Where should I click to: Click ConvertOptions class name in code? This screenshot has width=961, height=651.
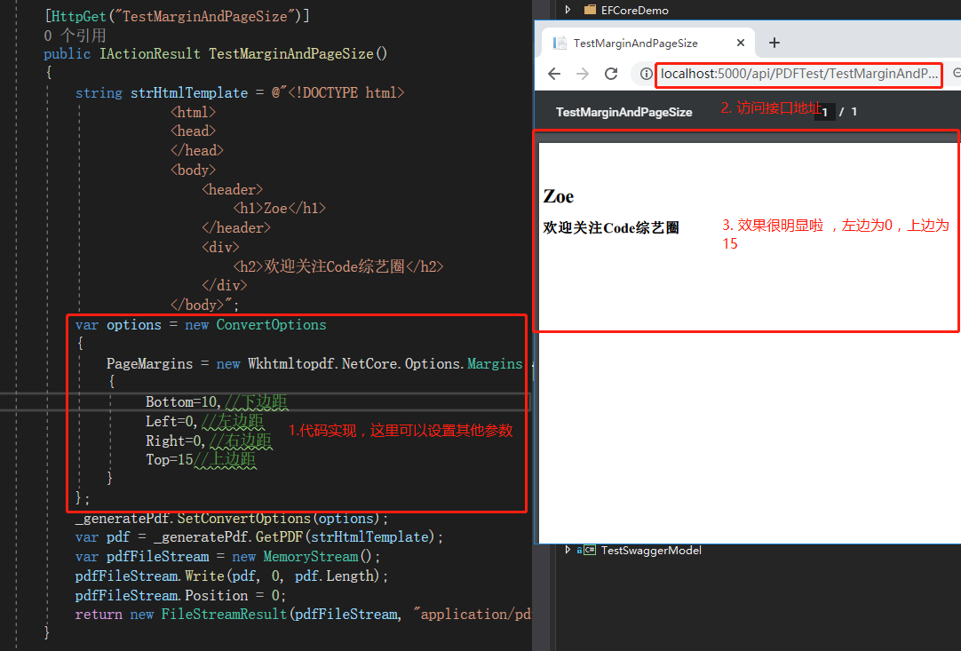(271, 325)
